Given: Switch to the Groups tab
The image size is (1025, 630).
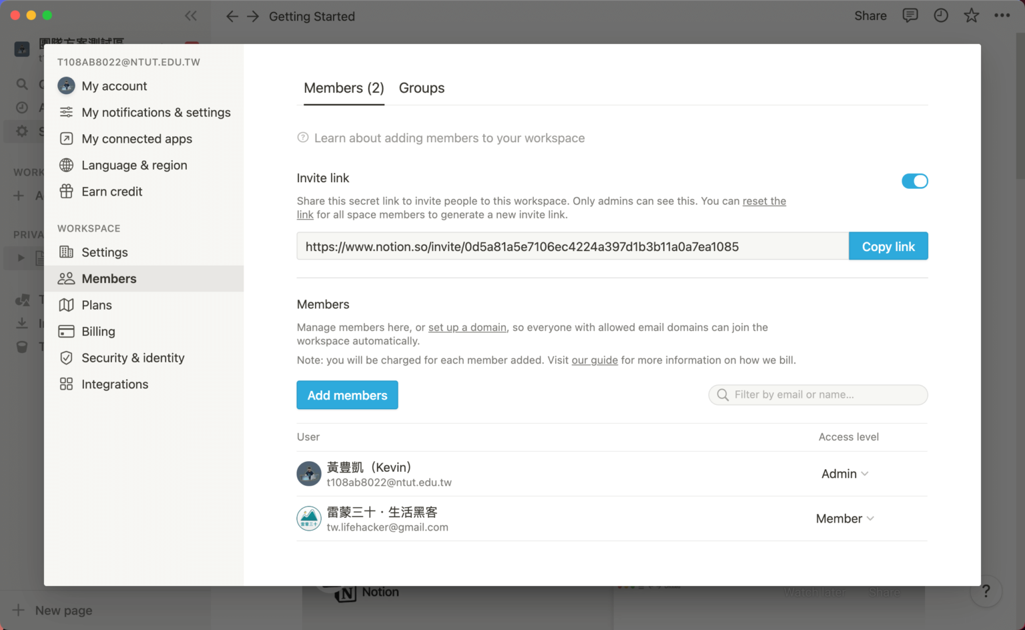Looking at the screenshot, I should point(421,87).
